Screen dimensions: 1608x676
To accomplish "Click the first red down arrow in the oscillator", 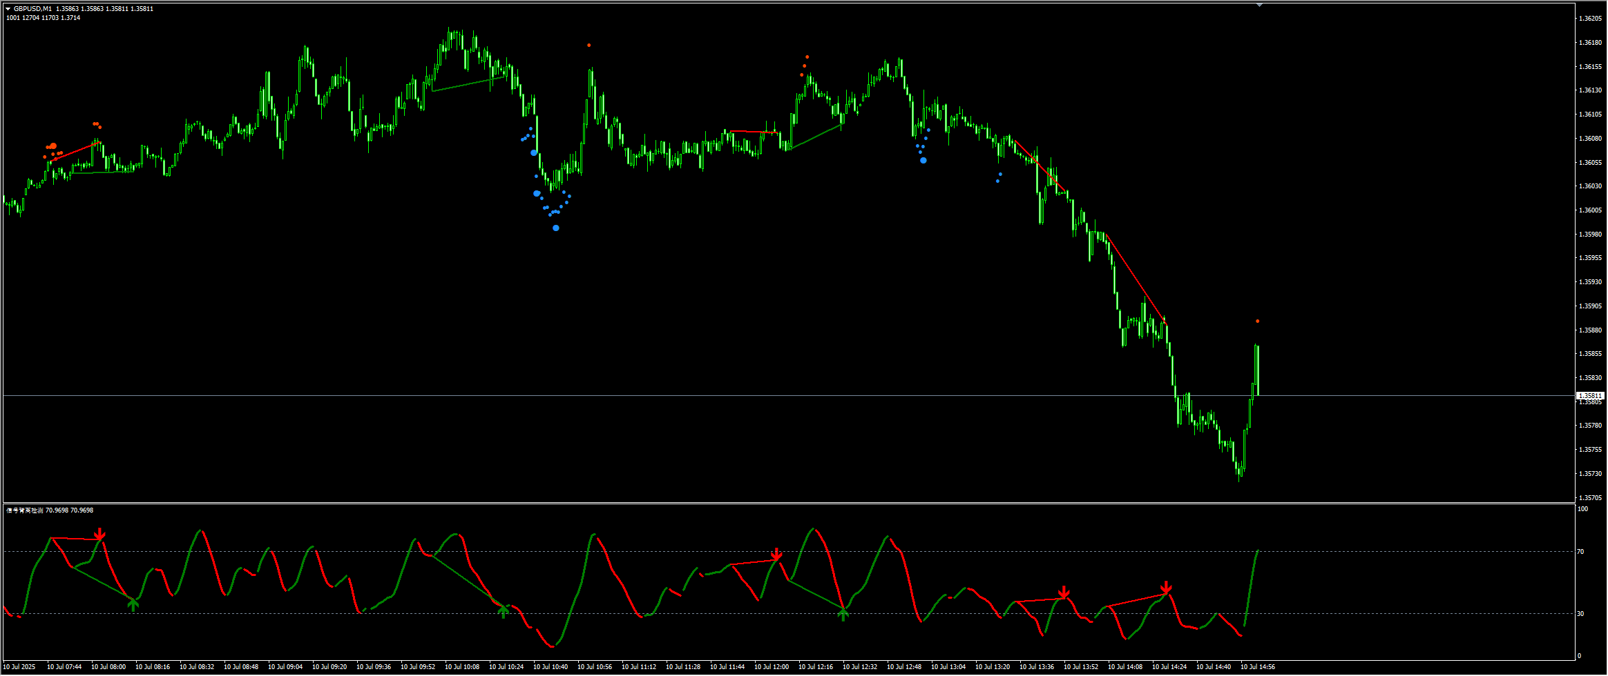I will pos(100,535).
